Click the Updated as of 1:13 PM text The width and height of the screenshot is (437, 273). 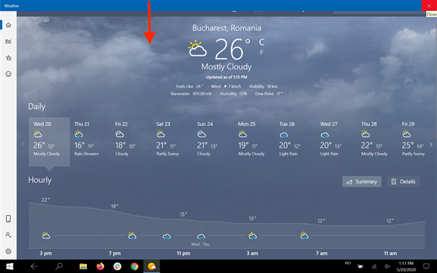(227, 77)
